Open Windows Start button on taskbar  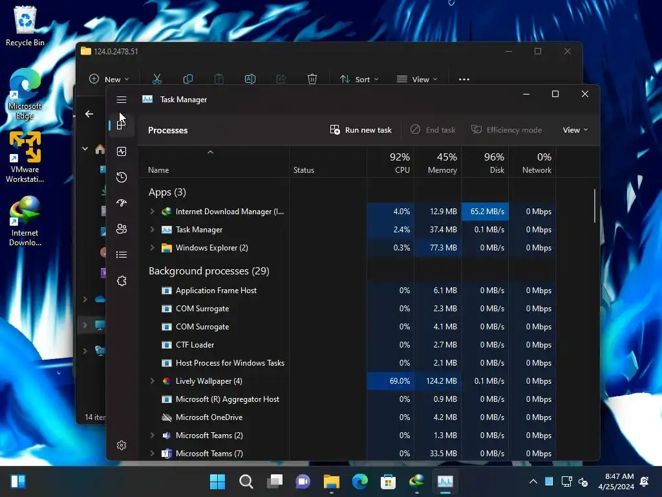coord(217,481)
